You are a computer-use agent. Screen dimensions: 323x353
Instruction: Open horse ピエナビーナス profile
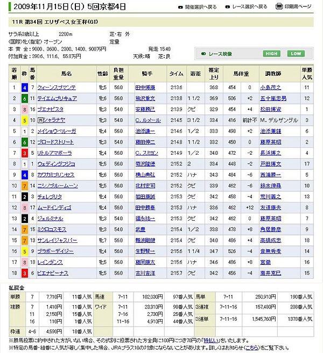[54, 272]
